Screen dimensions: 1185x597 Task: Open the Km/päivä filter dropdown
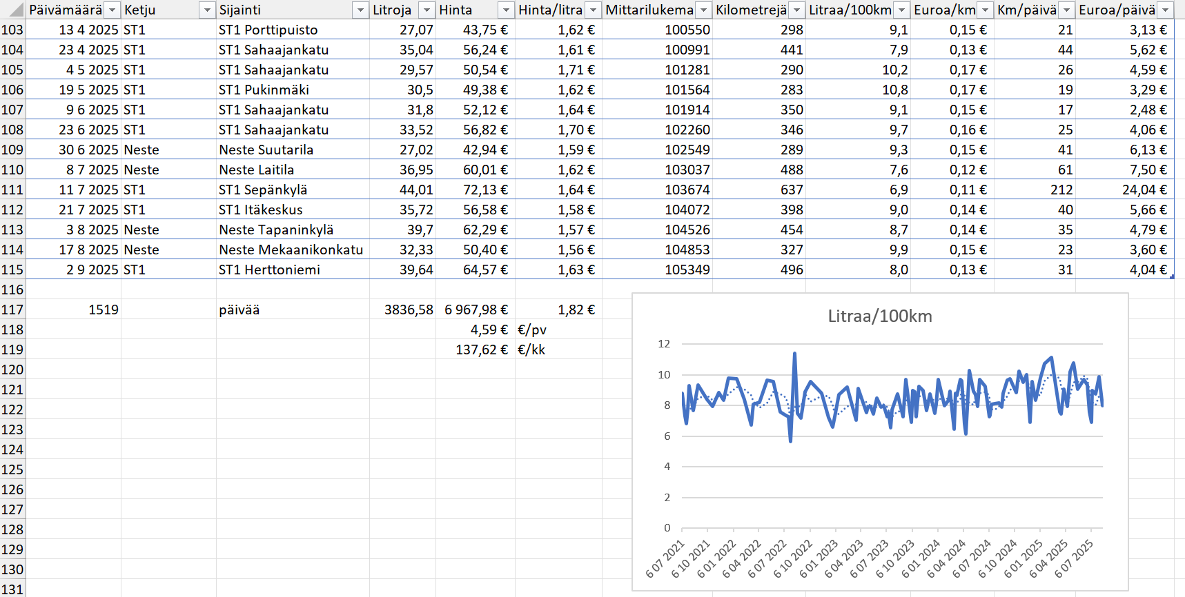1066,10
